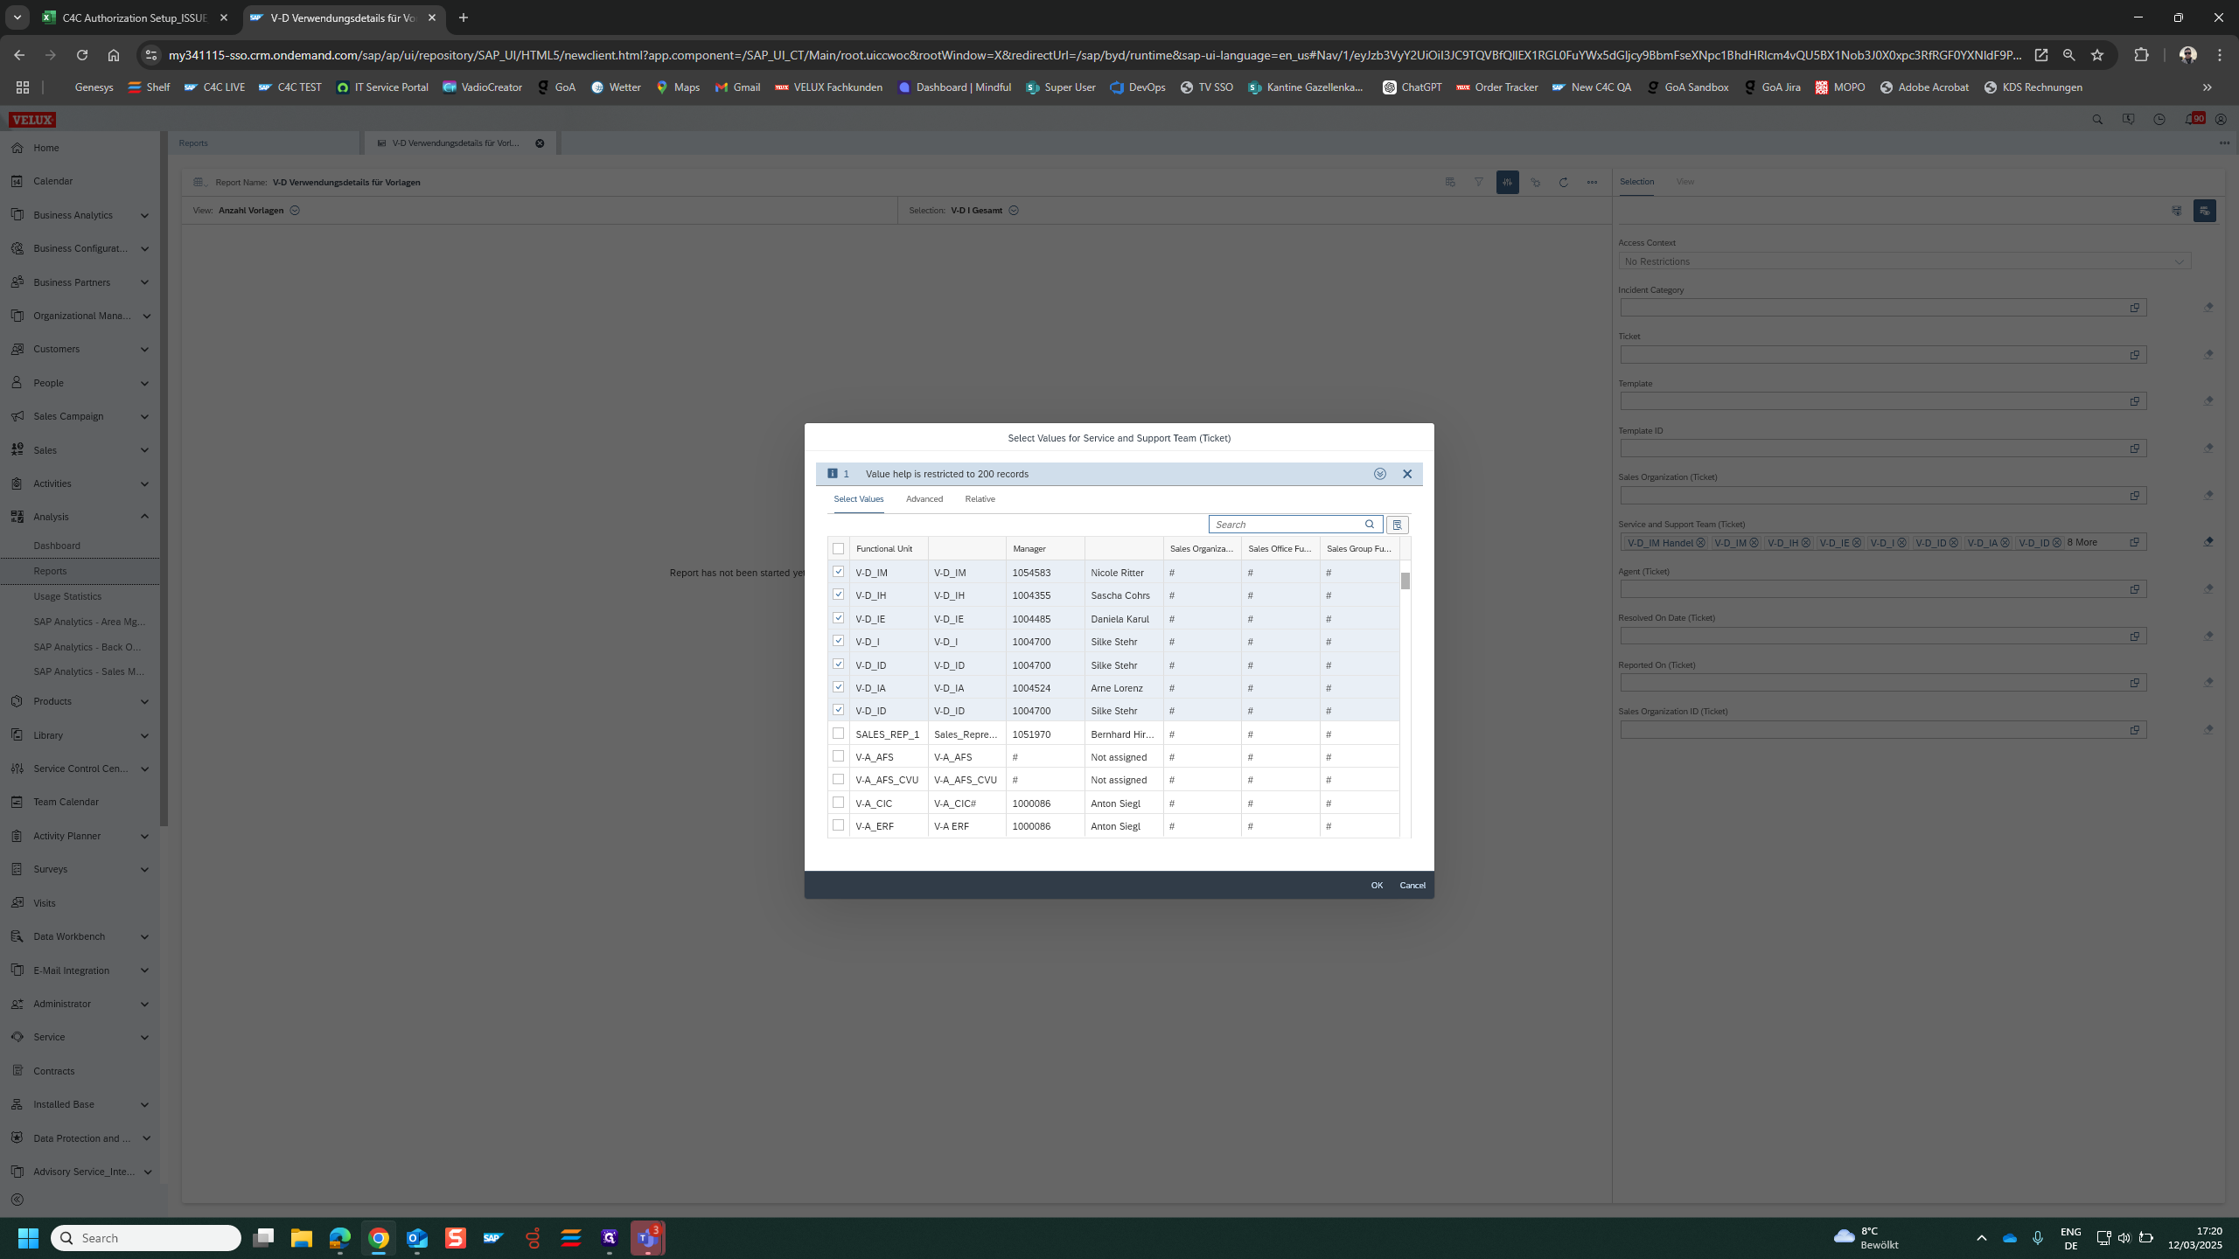
Task: Remove the V-D_IM Handel token
Action: (x=1701, y=543)
